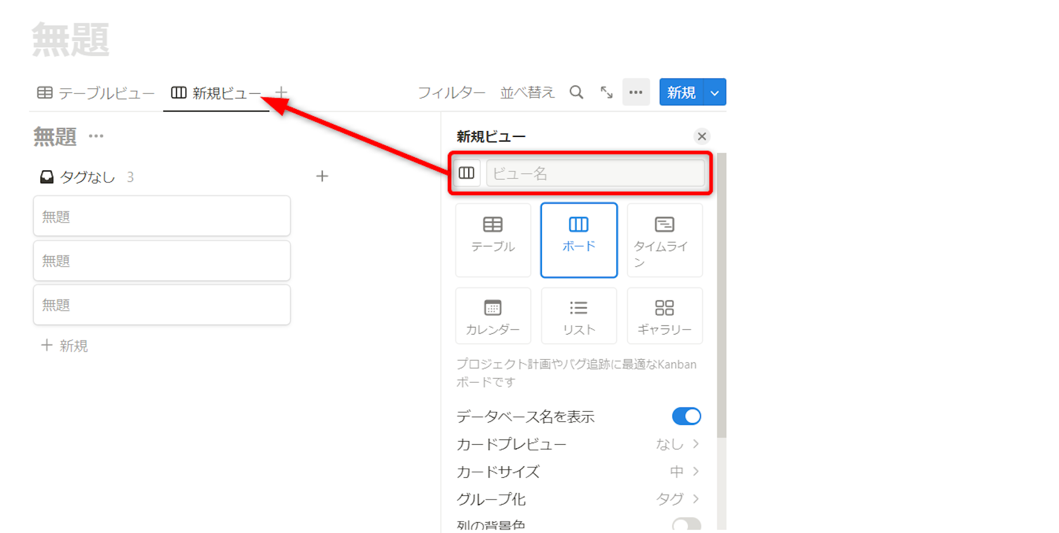Disable the データベース名を表示 toggle
The width and height of the screenshot is (1059, 533).
[x=686, y=416]
